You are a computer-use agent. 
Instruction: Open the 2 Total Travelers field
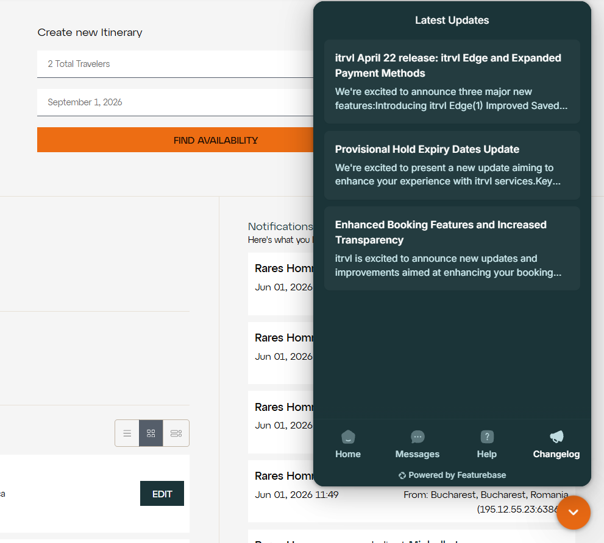click(176, 64)
